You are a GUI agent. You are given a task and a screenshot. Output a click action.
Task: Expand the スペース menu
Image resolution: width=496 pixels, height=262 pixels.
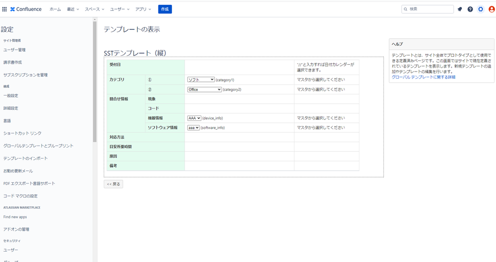coord(94,9)
